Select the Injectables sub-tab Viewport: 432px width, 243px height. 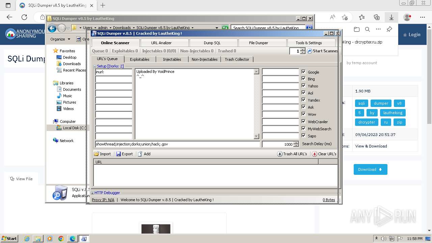tap(172, 59)
